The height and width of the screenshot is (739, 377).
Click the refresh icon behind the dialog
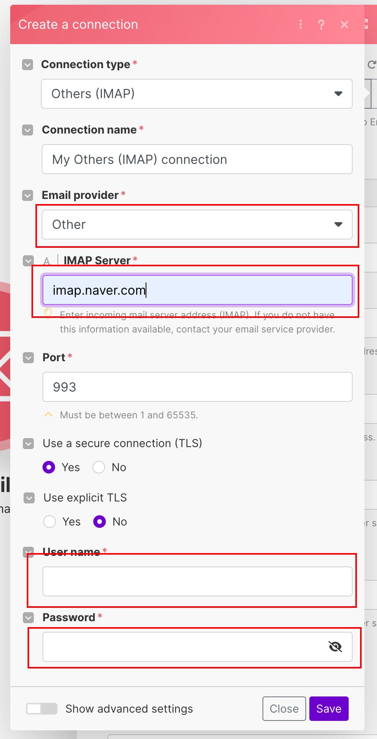372,65
